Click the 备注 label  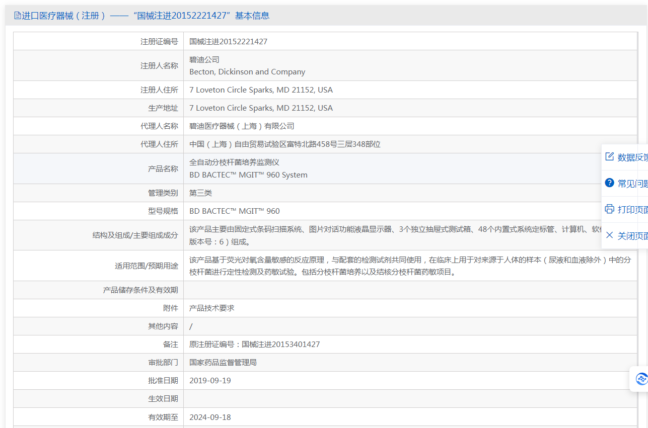coord(171,344)
